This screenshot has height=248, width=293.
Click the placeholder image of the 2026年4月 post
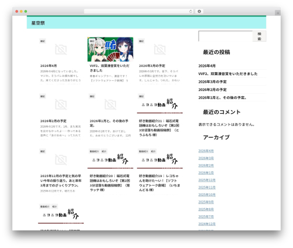tap(61, 49)
